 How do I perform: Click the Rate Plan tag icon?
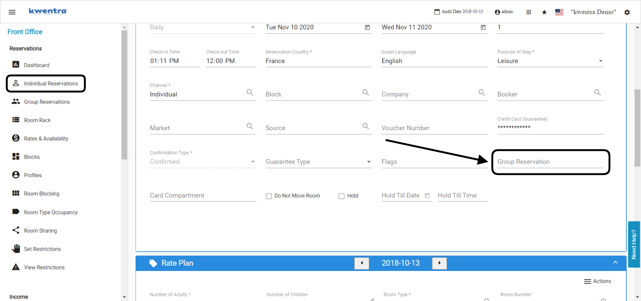(x=153, y=263)
